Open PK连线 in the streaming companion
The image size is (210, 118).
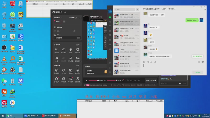[x=57, y=51]
